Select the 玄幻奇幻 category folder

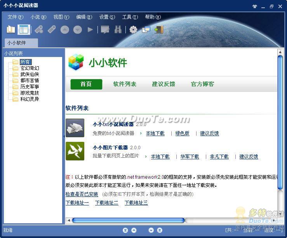[x=30, y=68]
